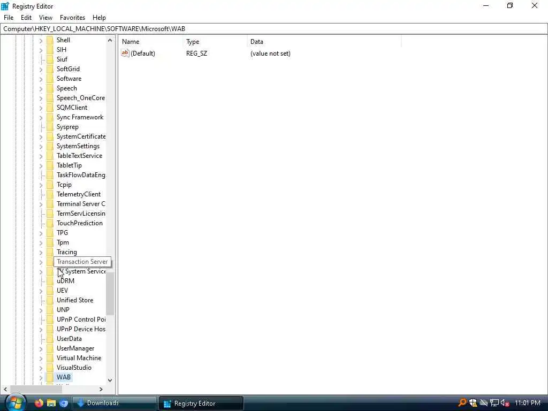Screen dimensions: 548x411
Task: Click the TableTextService folder icon
Action: [x=50, y=156]
